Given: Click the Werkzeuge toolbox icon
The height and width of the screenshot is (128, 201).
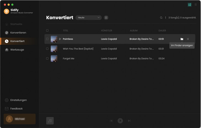Looking at the screenshot, I should tap(7, 50).
